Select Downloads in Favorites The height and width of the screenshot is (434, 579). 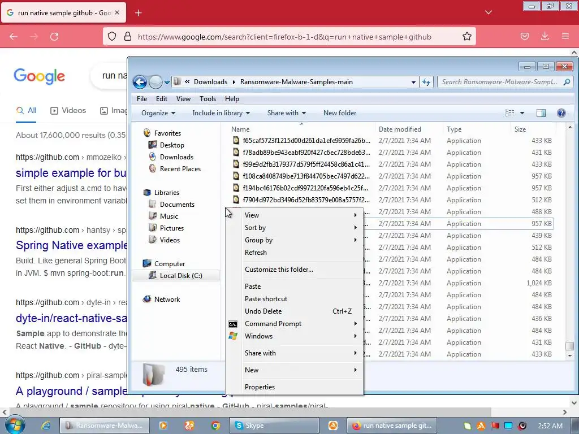(176, 157)
